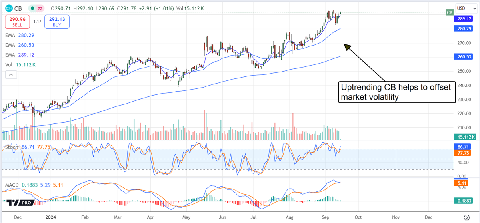Select the Vol indicator legend

pyautogui.click(x=21, y=64)
